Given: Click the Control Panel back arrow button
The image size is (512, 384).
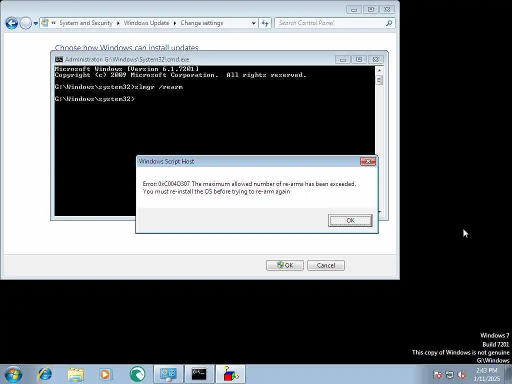Looking at the screenshot, I should (x=11, y=23).
